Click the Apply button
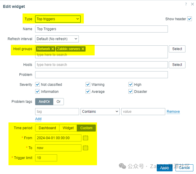196x174 pixels. coord(164,168)
